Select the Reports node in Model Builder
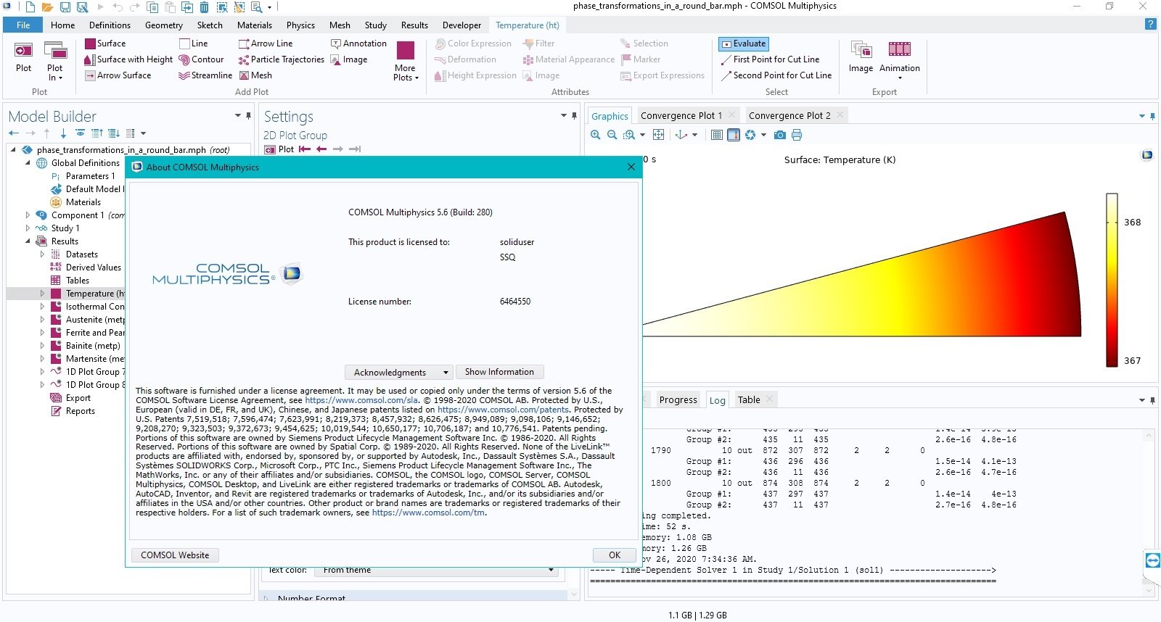 pos(80,411)
